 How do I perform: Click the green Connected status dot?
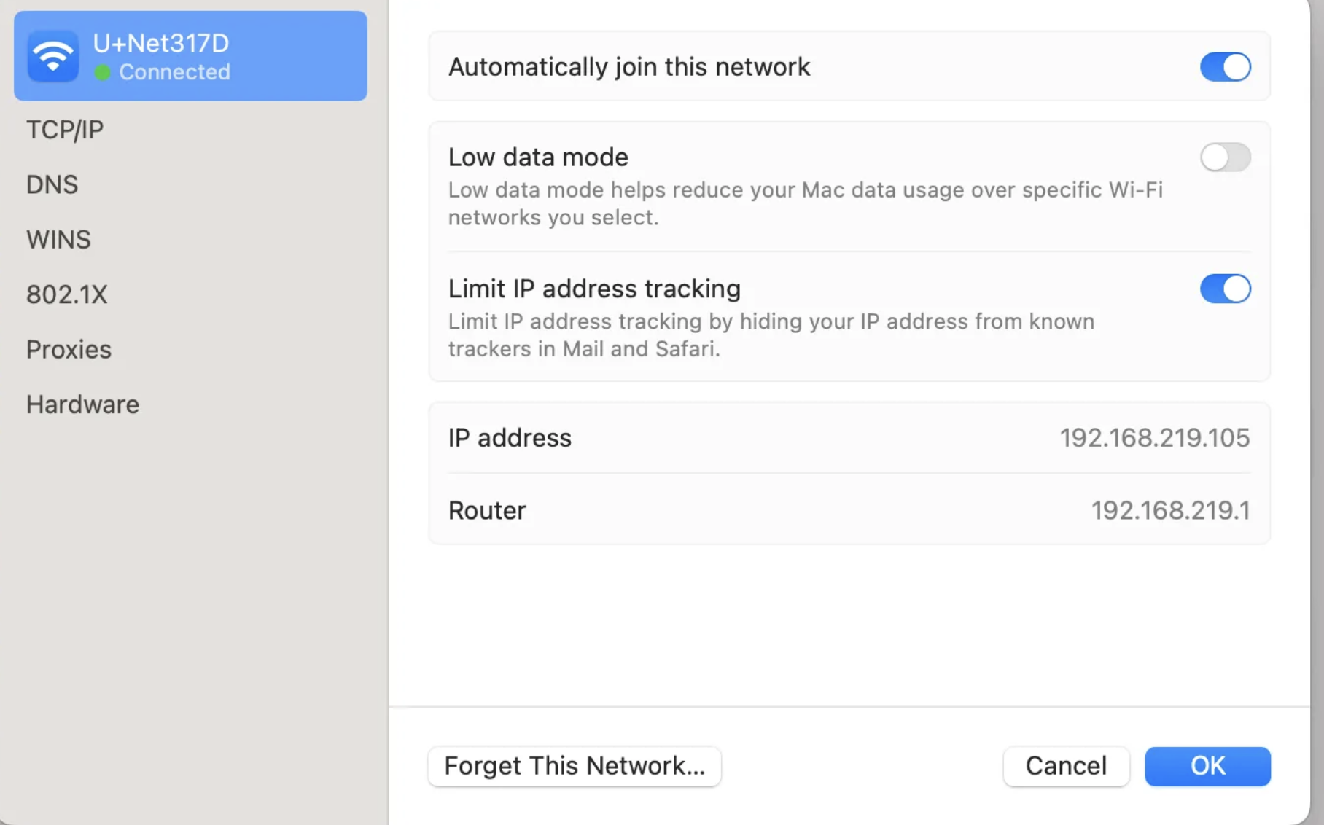pos(103,72)
